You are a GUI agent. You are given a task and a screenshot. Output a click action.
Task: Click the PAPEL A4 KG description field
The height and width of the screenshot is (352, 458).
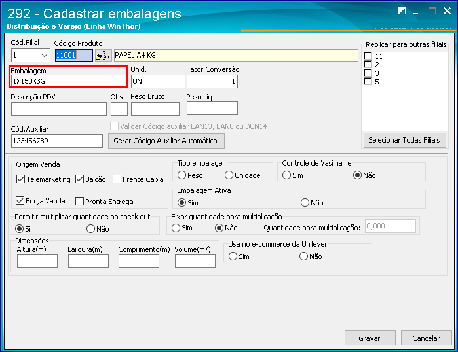pyautogui.click(x=236, y=55)
